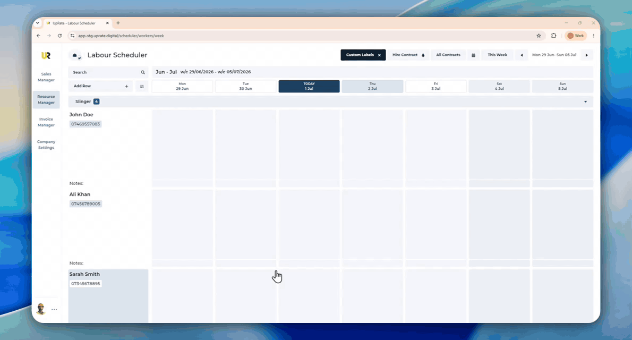This screenshot has width=632, height=340.
Task: Collapse the Slinger group with its arrow
Action: tap(586, 101)
